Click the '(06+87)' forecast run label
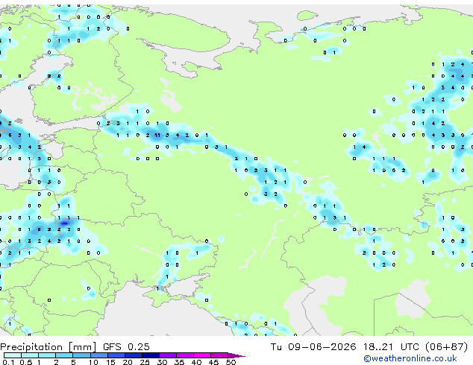Screen dimensions: 473x365 click(446, 347)
